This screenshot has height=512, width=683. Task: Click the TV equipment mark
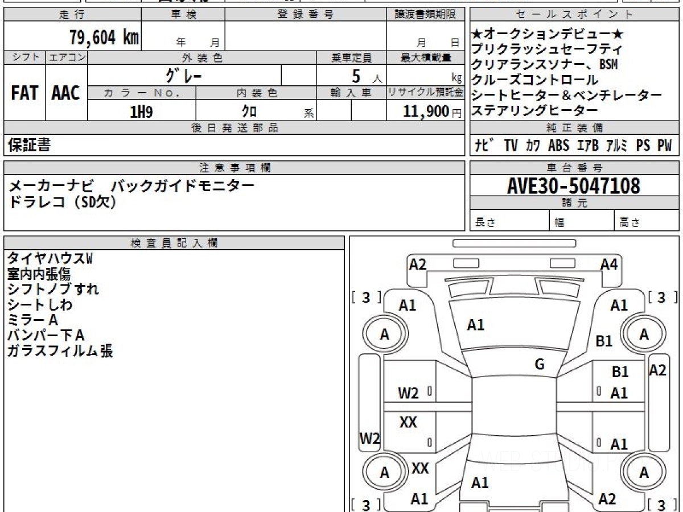click(511, 146)
